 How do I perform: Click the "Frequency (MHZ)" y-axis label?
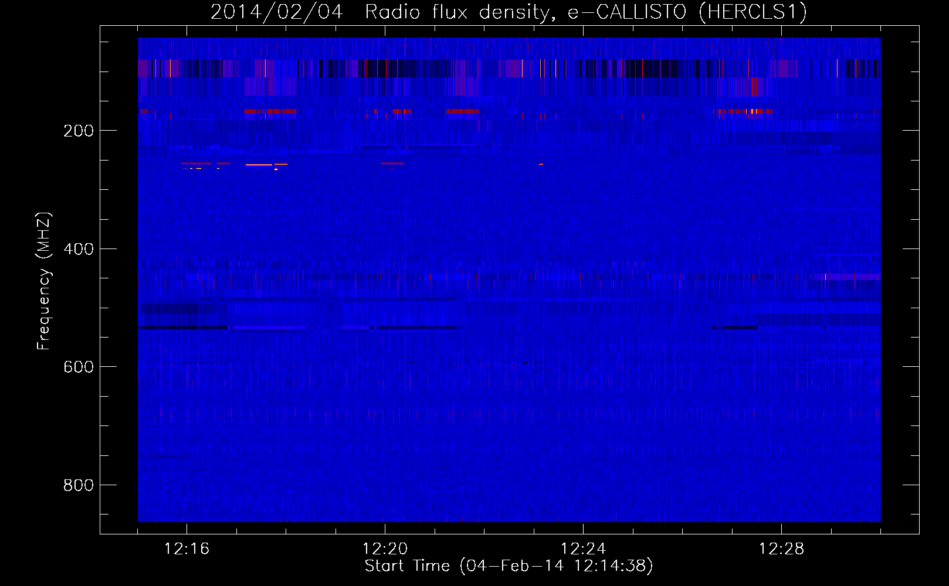(x=44, y=281)
